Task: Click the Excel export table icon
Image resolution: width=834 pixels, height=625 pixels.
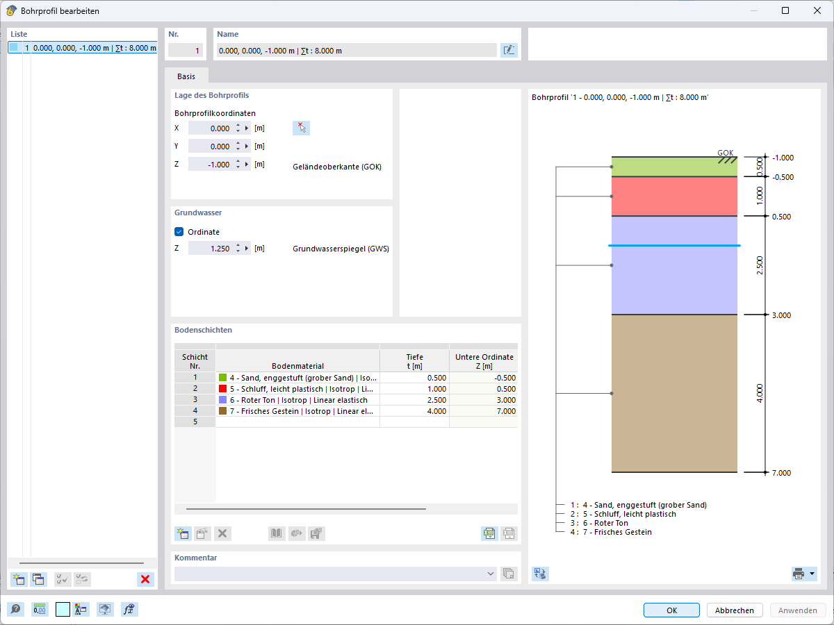Action: click(489, 533)
